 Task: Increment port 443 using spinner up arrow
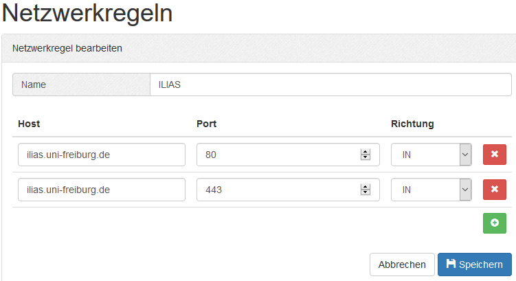click(x=365, y=186)
